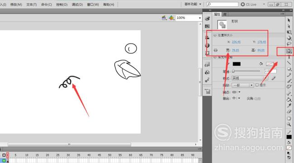Viewport: 294px width, 163px height.
Task: Open the Swatches panel icon in dock
Action: pyautogui.click(x=207, y=26)
